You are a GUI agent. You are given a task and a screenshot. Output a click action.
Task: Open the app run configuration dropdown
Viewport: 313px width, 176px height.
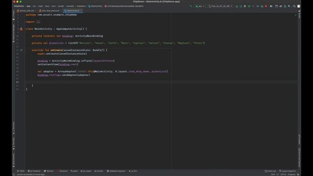tap(200, 6)
